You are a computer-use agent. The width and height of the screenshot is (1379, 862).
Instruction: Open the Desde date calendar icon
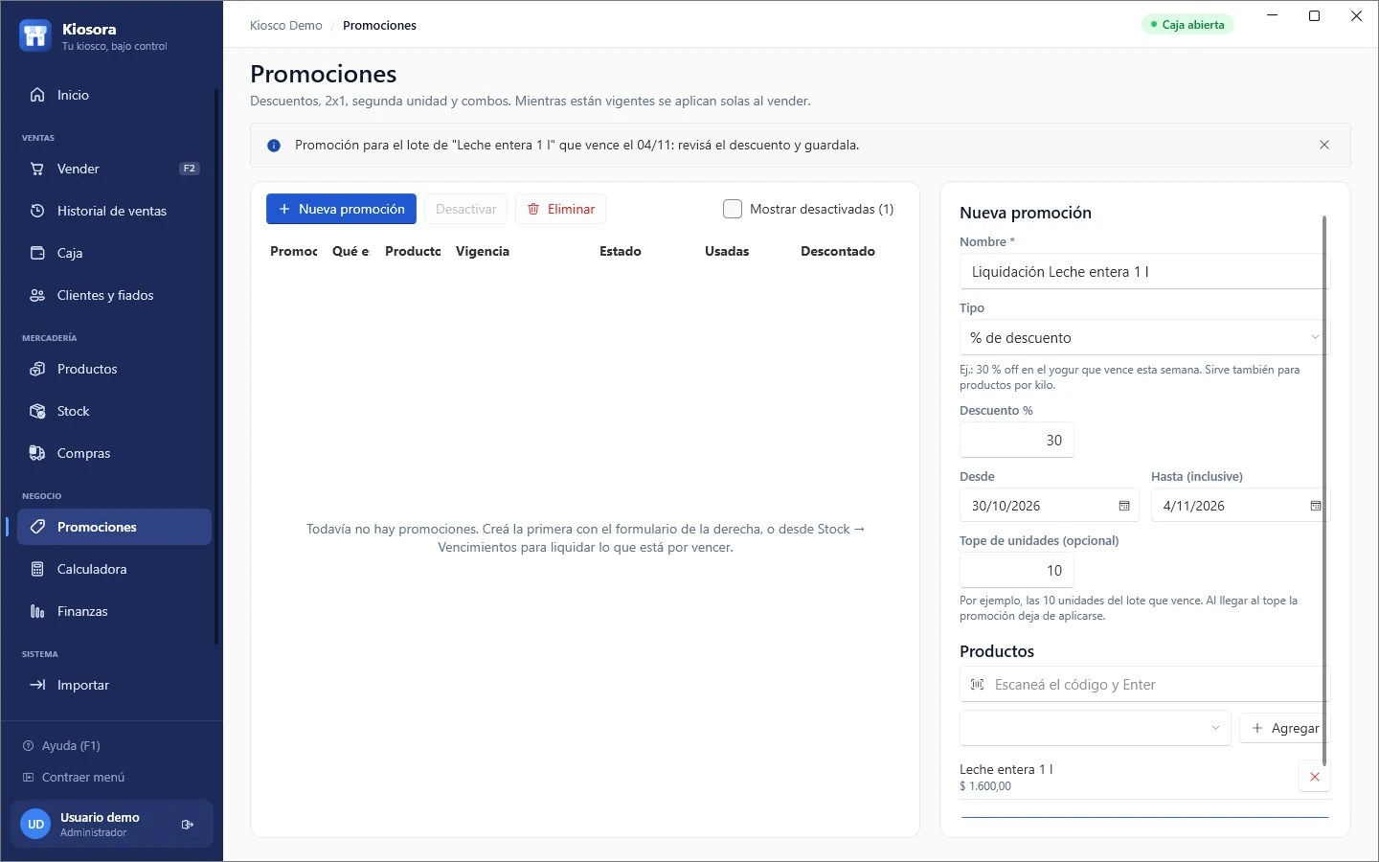pyautogui.click(x=1124, y=506)
